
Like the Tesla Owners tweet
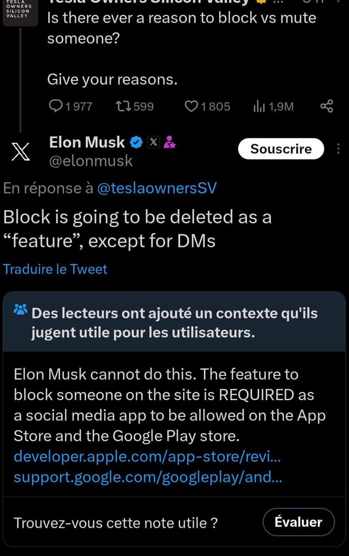[191, 106]
